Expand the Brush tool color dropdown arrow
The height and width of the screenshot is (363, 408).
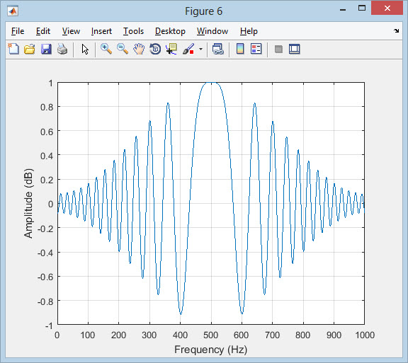[x=200, y=49]
